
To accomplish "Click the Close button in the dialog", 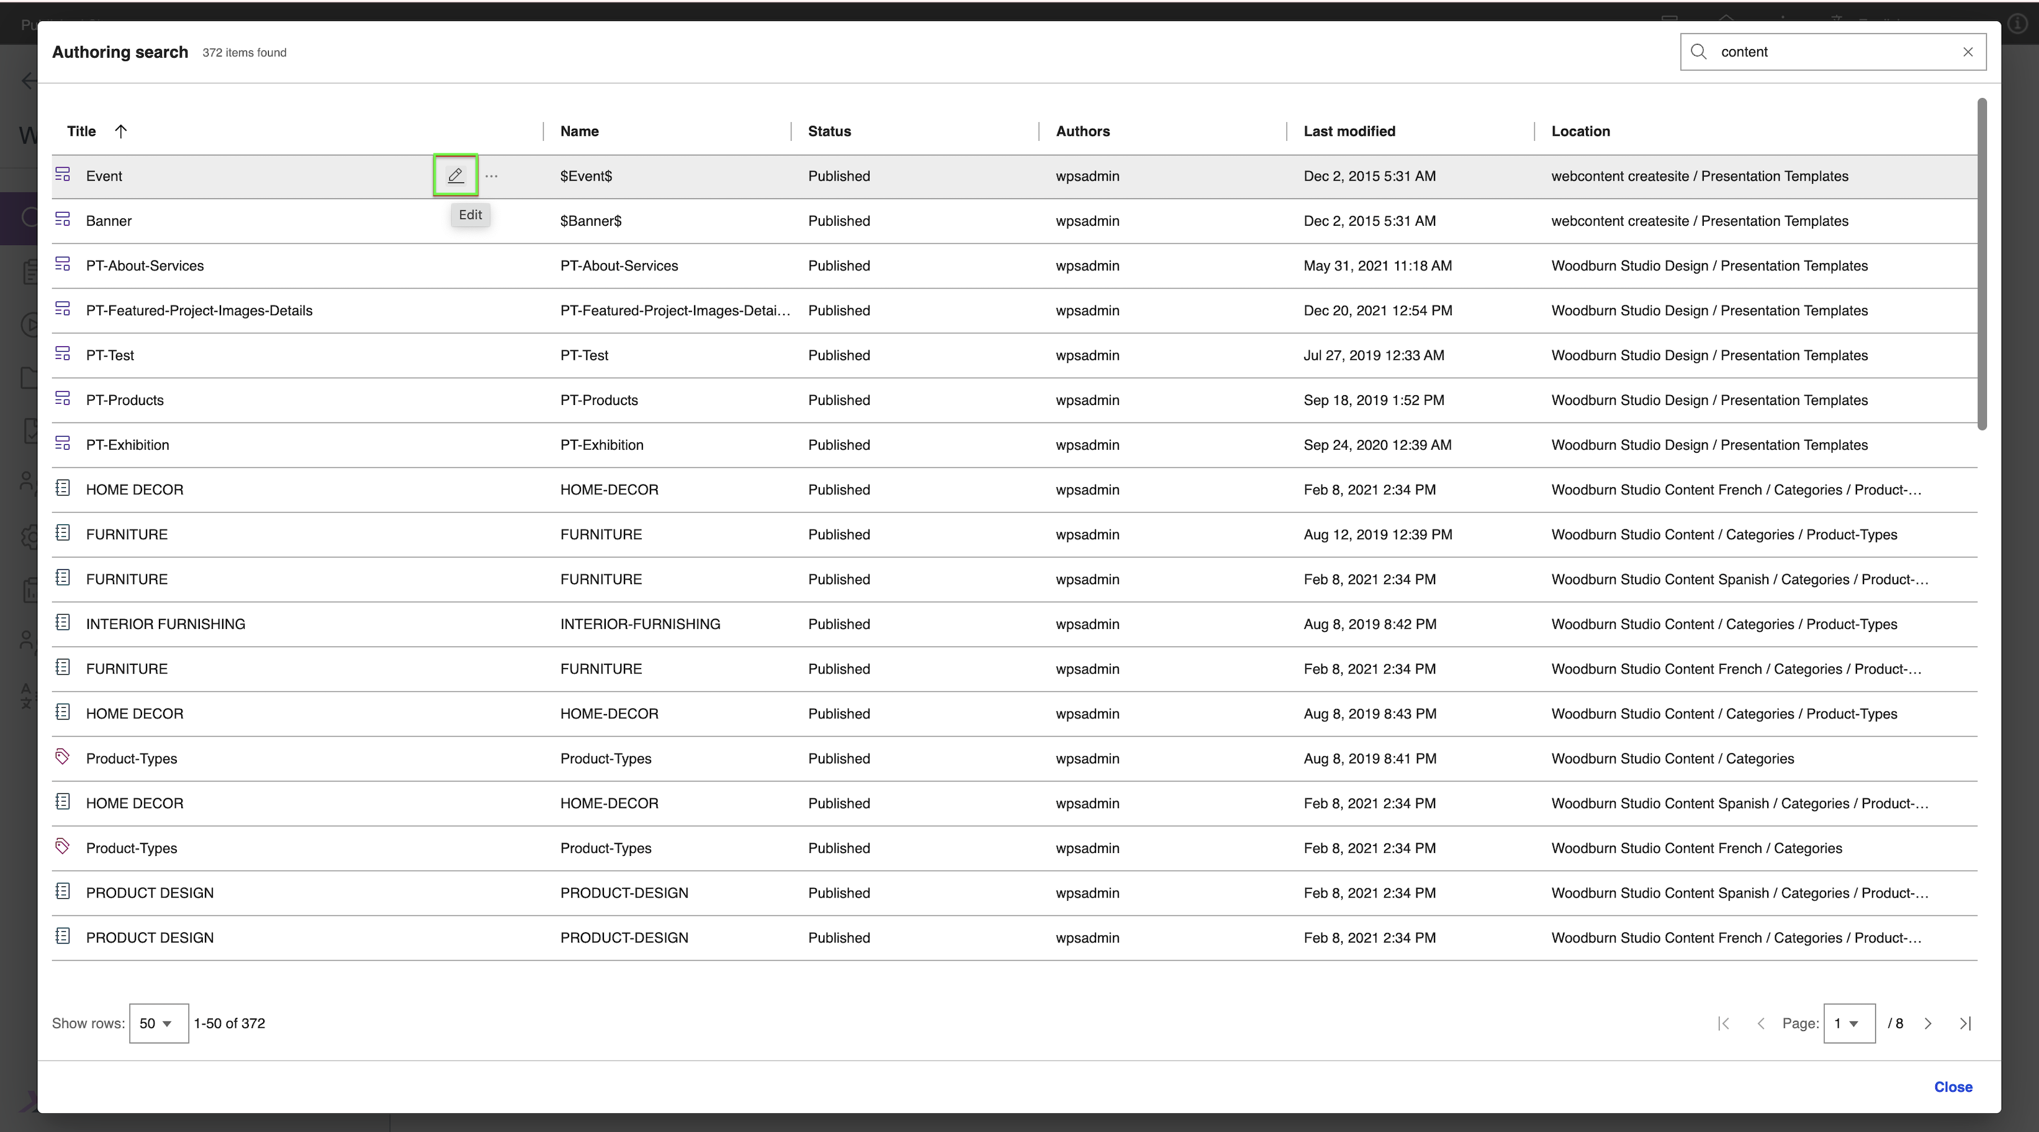I will (x=1953, y=1086).
